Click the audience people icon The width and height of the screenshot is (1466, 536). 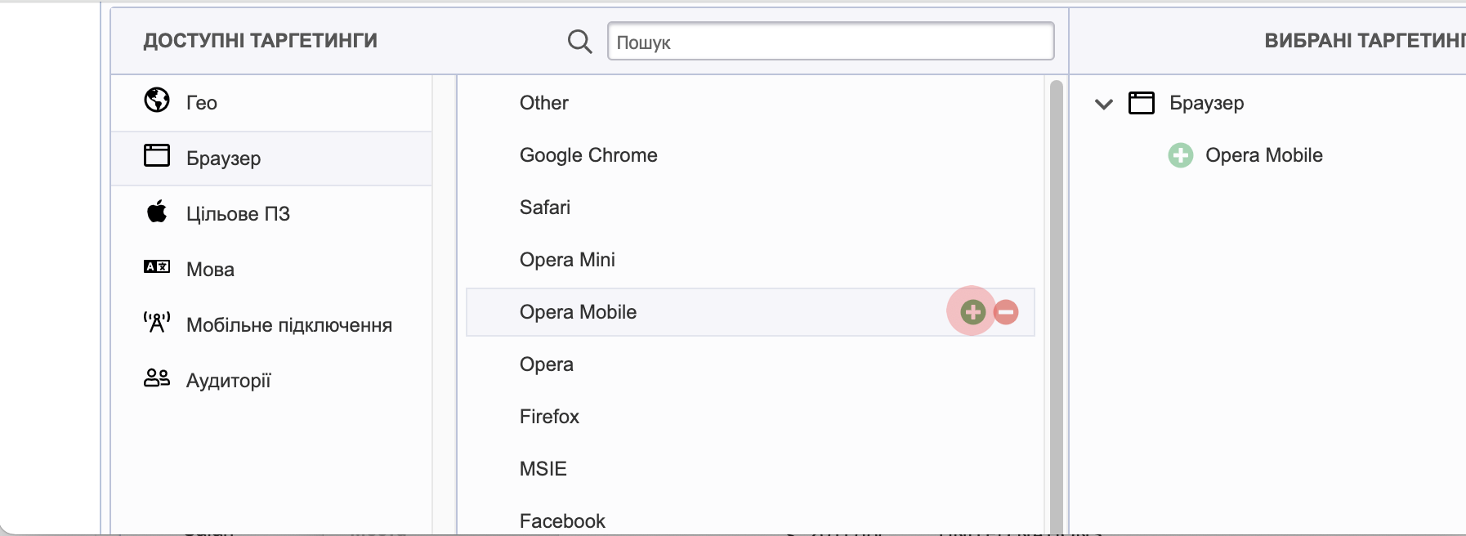pyautogui.click(x=157, y=377)
